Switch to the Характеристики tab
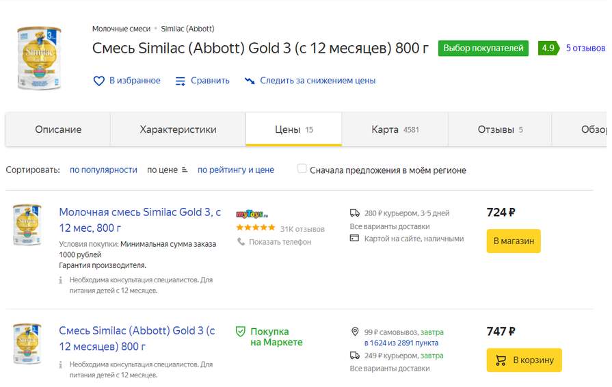 tap(178, 129)
